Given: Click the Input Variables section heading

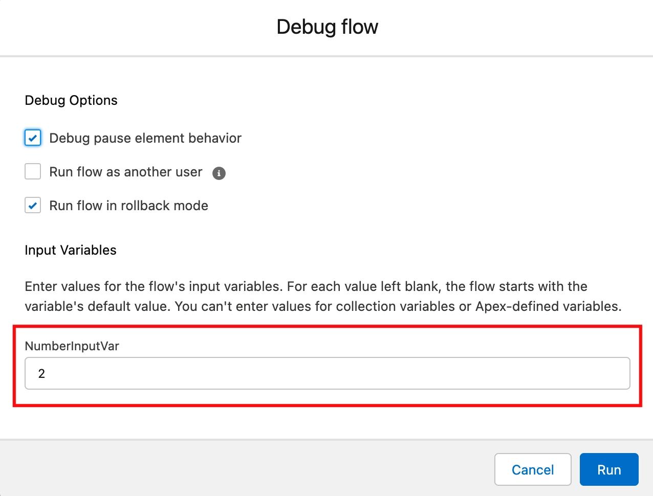Looking at the screenshot, I should point(70,250).
